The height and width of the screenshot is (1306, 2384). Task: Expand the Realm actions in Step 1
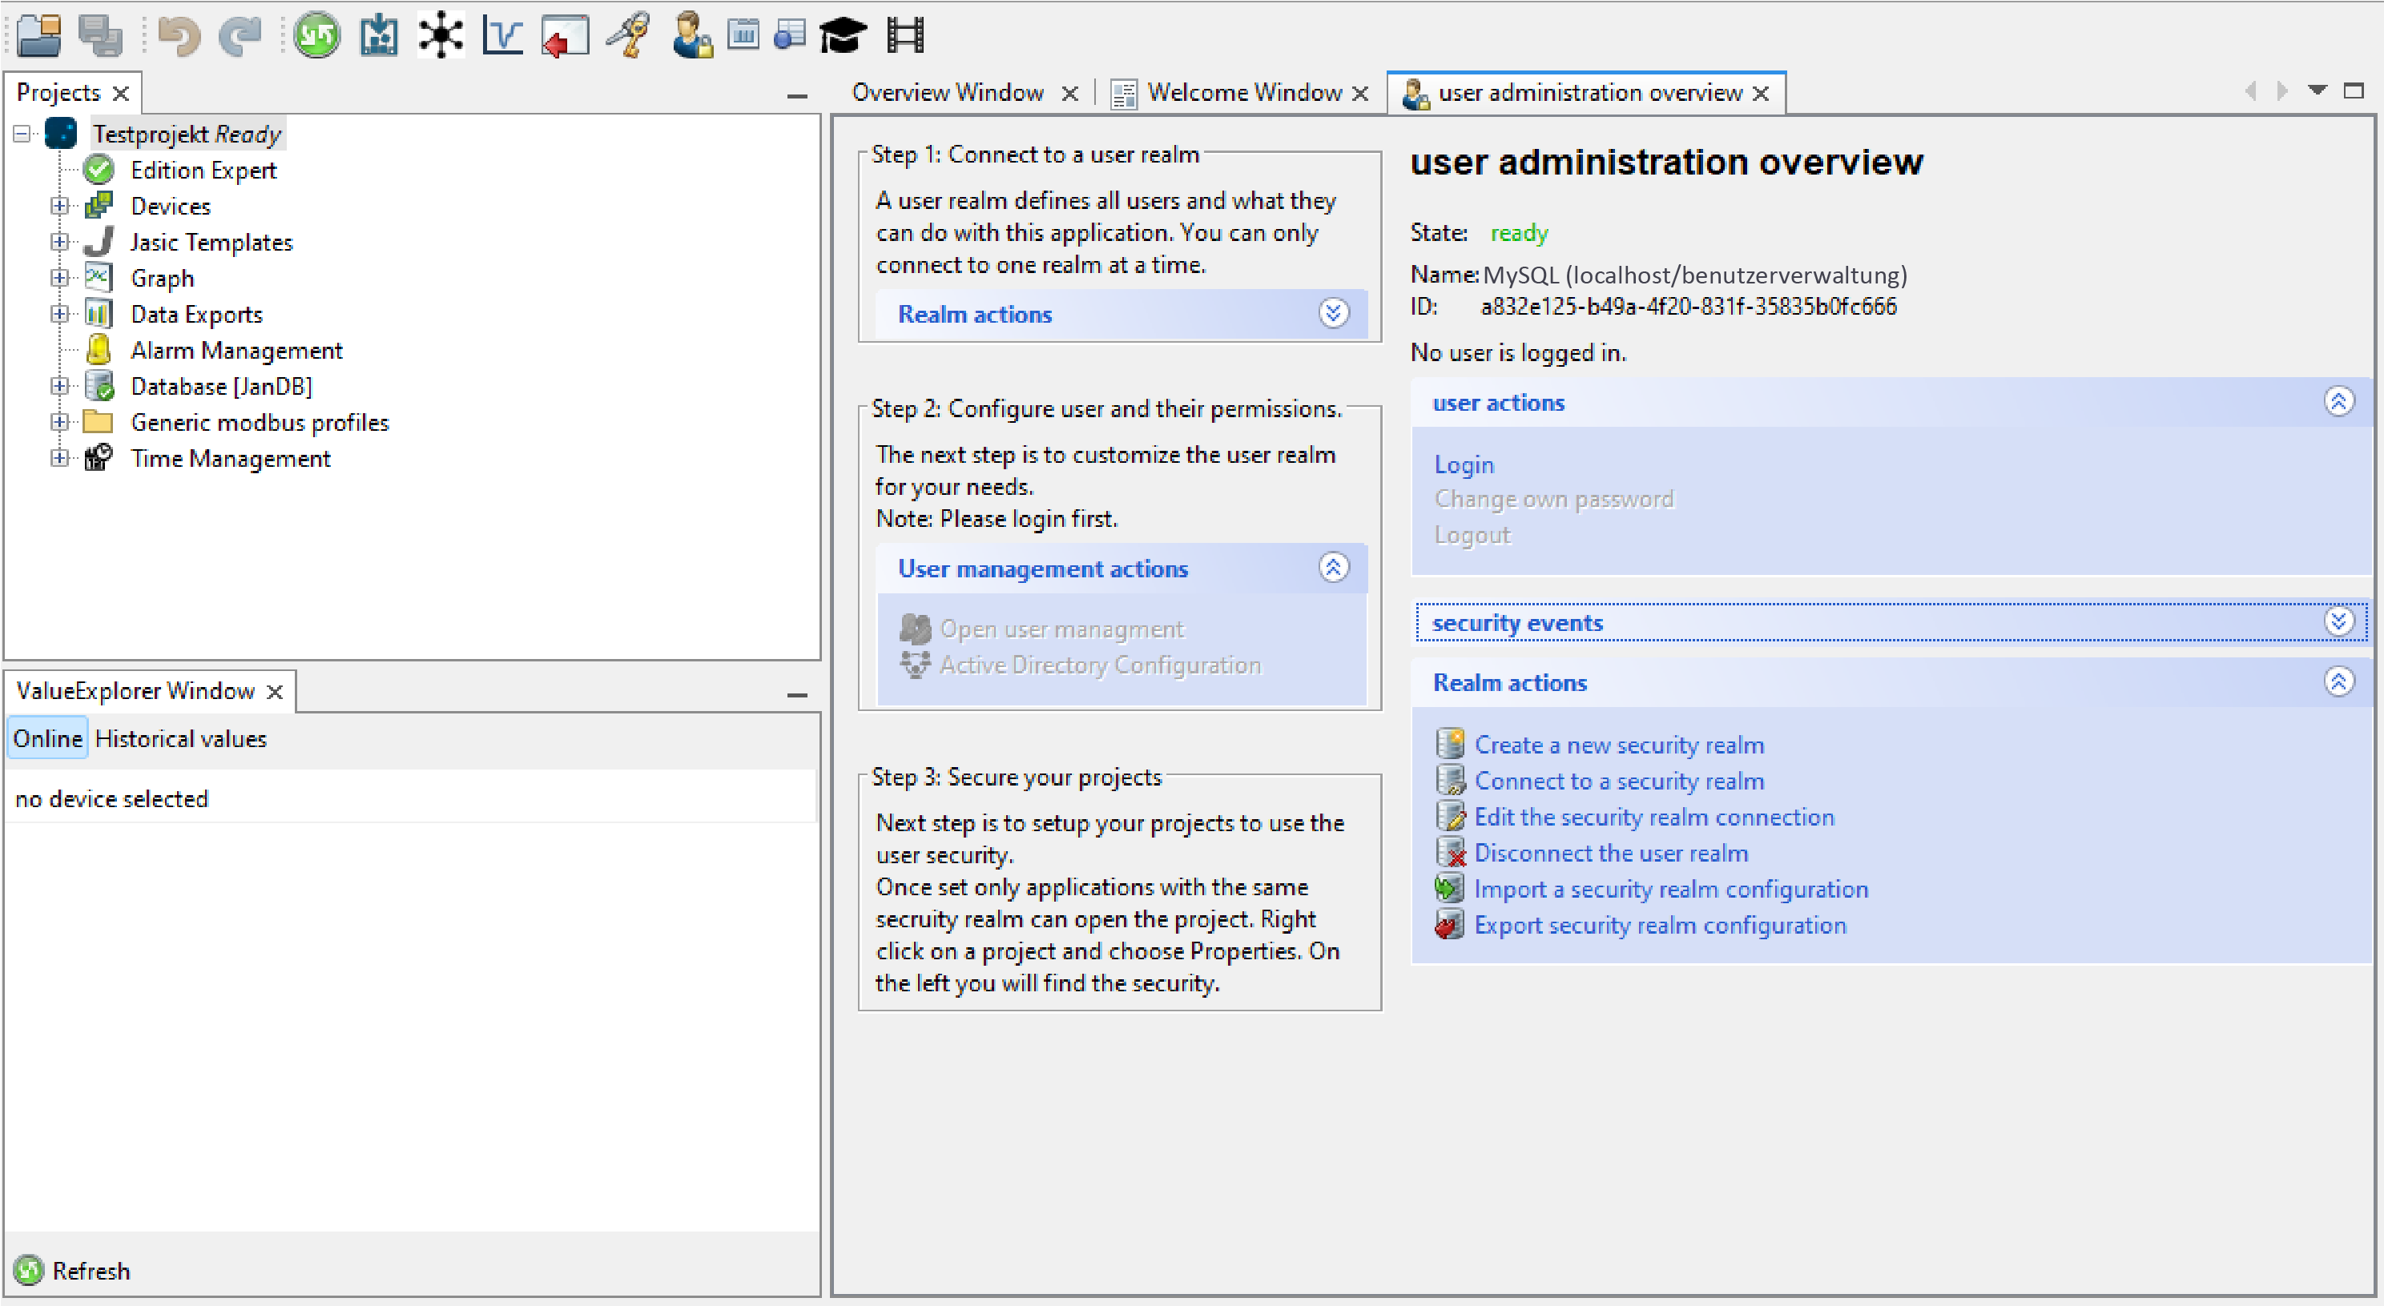[1334, 314]
